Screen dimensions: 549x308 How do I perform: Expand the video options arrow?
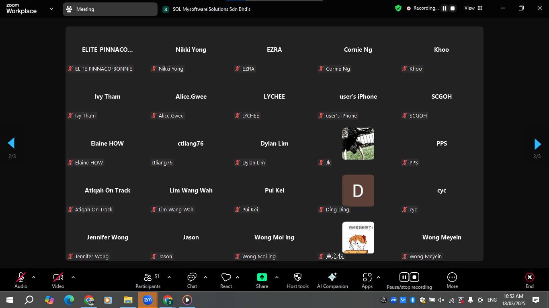click(x=73, y=277)
